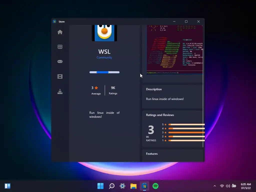Open the volume tray icon
This screenshot has height=192, width=256.
228,186
